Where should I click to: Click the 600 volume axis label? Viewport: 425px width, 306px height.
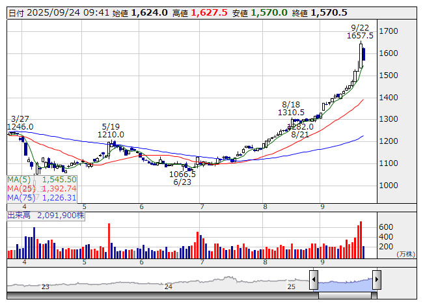386,227
